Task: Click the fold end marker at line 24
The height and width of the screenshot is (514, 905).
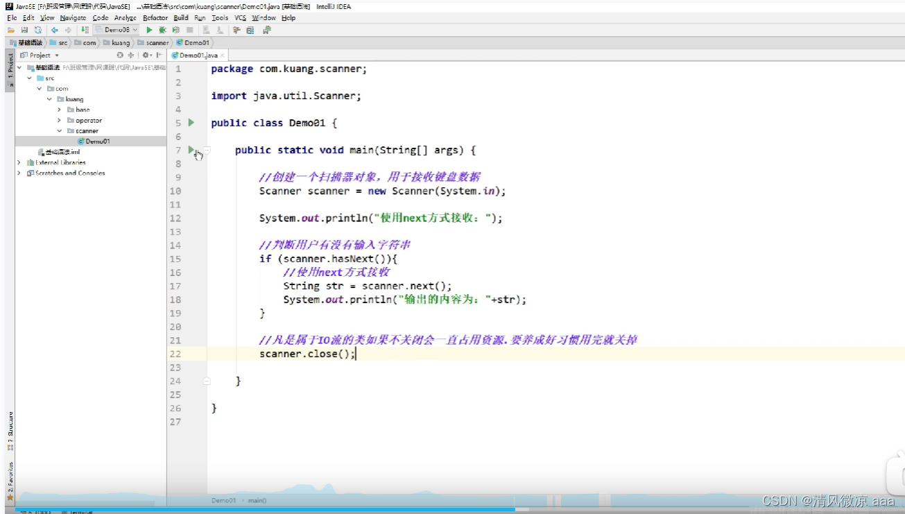Action: (x=207, y=381)
